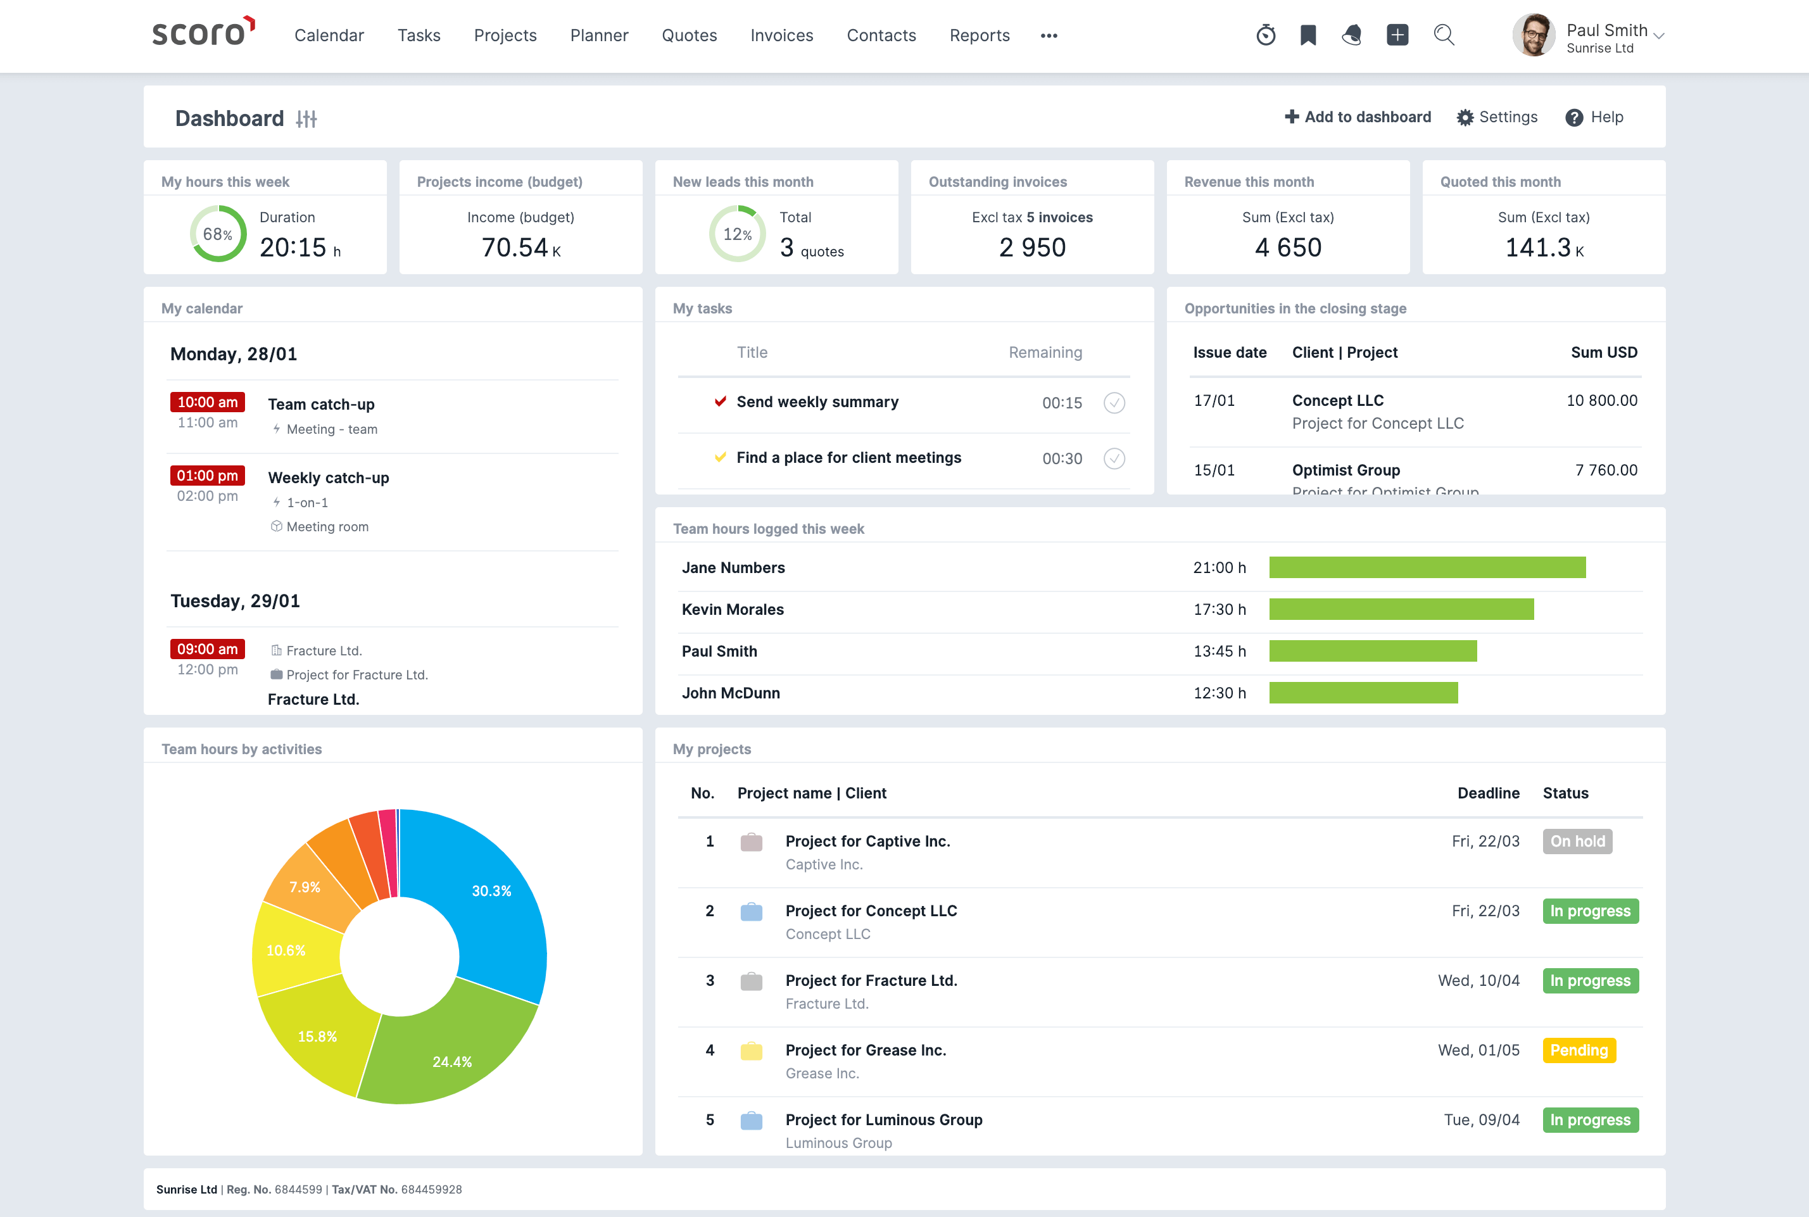This screenshot has height=1217, width=1809.
Task: Expand the Paul Smith user menu arrow
Action: coord(1659,35)
